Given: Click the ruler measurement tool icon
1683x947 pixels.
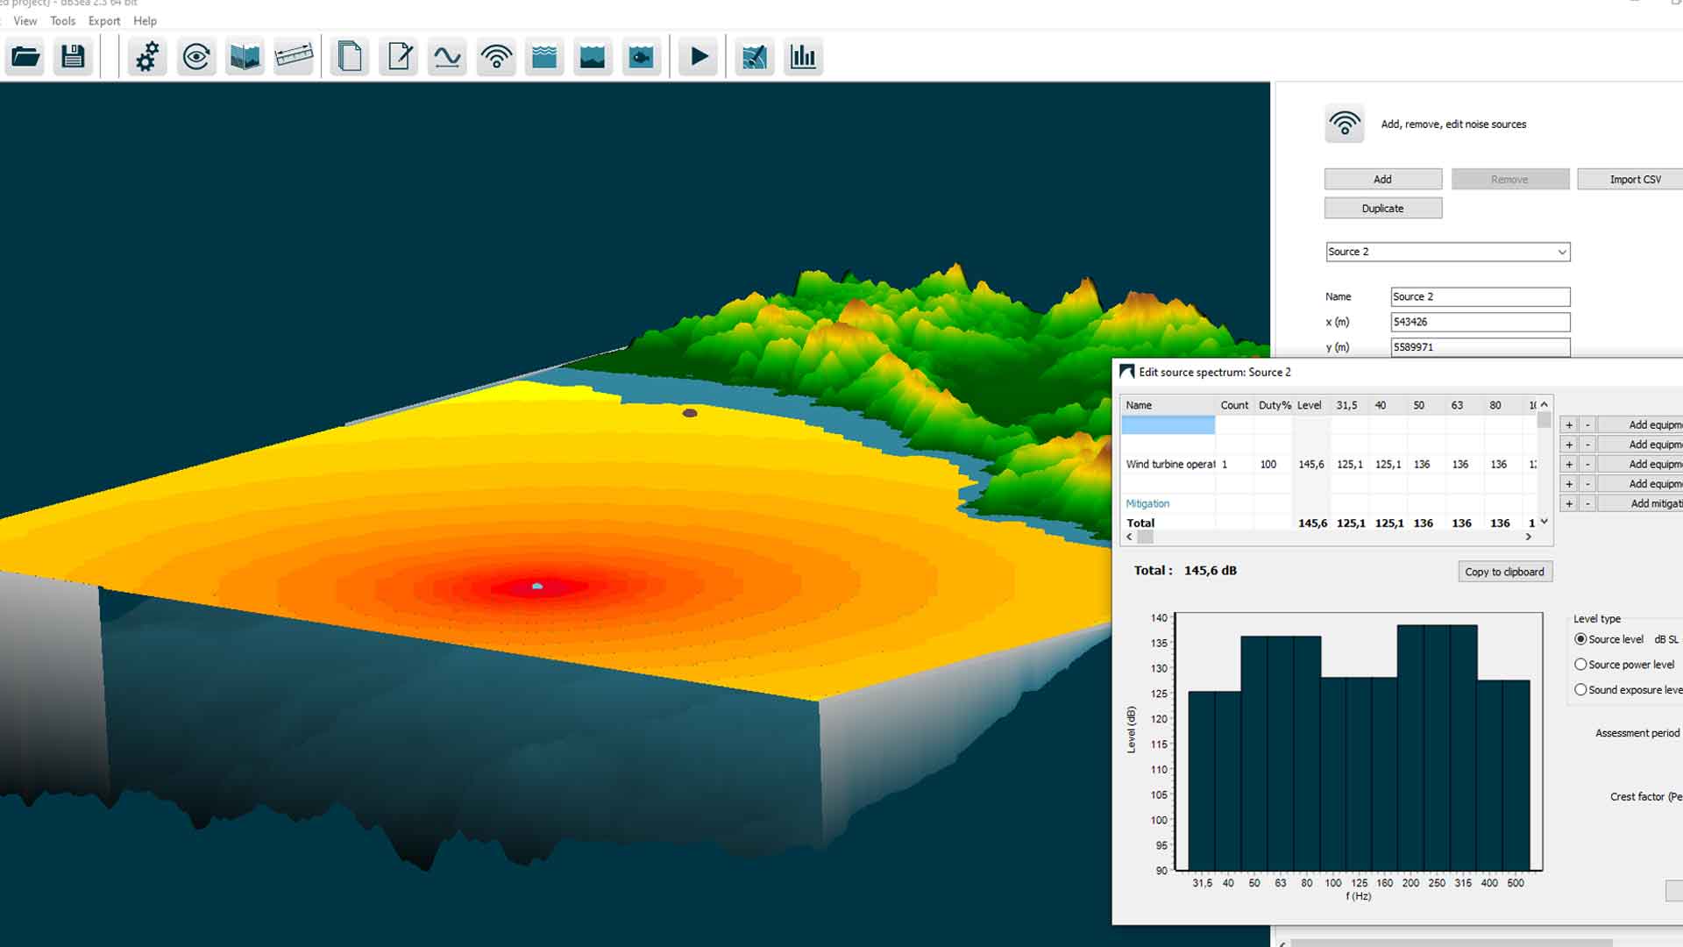Looking at the screenshot, I should click(294, 57).
